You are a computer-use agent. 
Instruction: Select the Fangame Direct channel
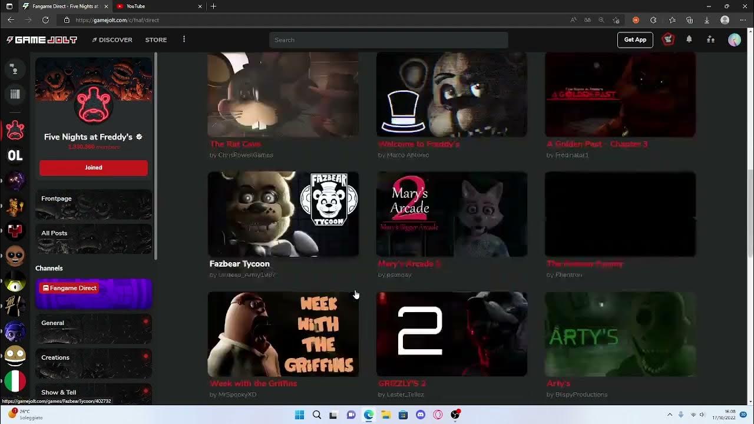[94, 294]
